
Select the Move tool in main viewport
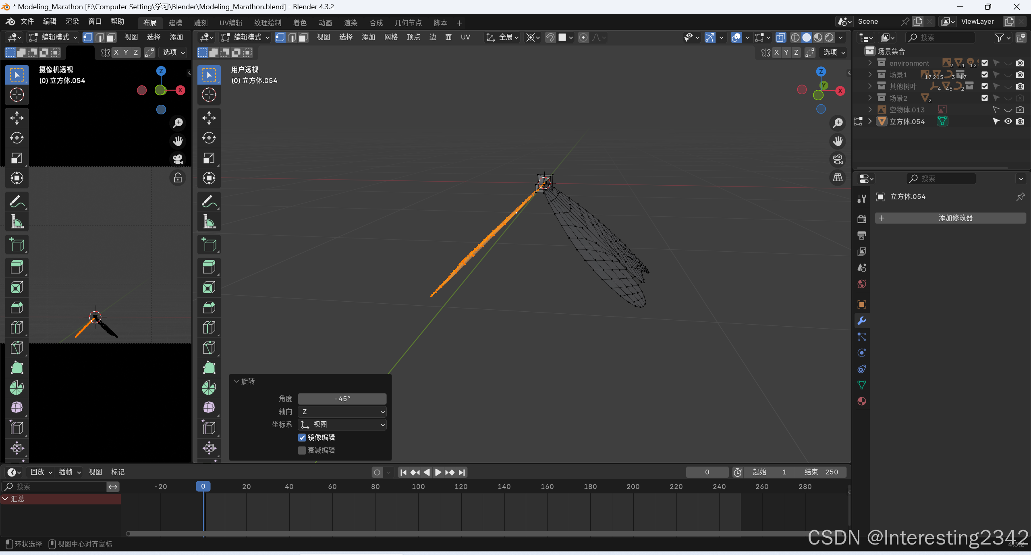(x=209, y=118)
